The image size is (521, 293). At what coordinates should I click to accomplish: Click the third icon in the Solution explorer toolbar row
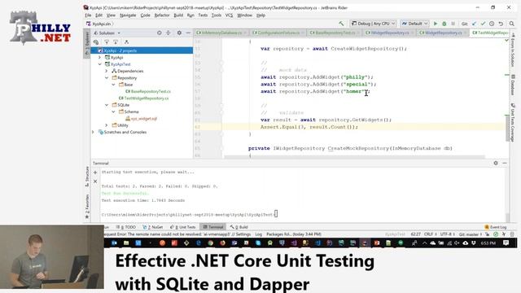116,42
